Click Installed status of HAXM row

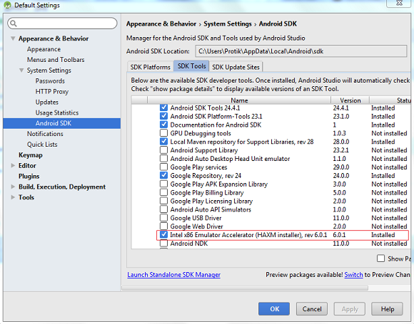point(383,235)
